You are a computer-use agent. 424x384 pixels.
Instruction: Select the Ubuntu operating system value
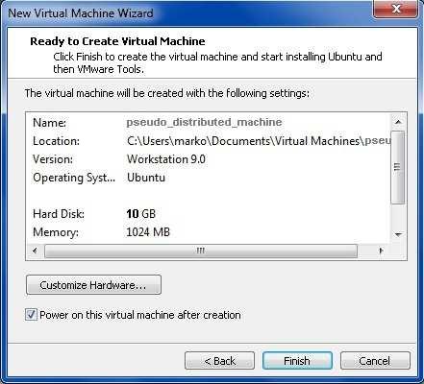(x=146, y=178)
